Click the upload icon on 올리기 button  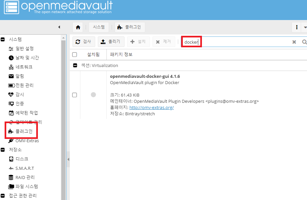[x=103, y=42]
